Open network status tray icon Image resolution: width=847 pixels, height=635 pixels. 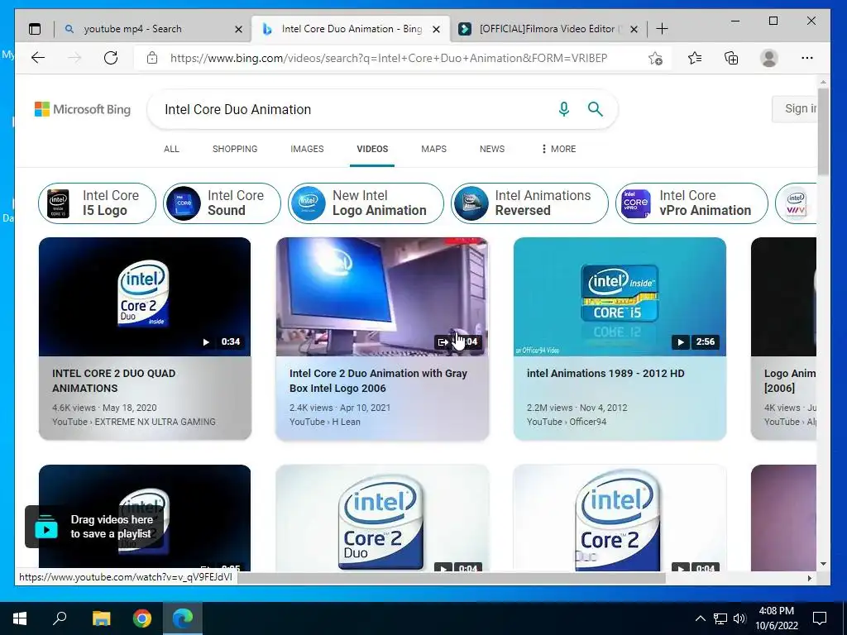click(x=720, y=618)
